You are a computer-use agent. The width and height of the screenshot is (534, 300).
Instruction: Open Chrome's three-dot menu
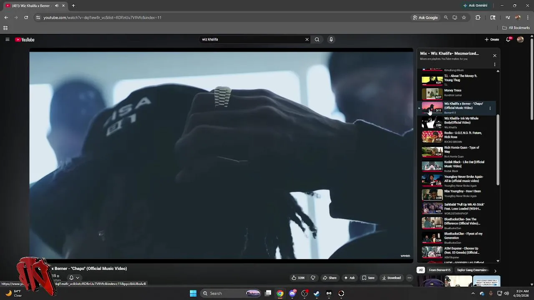point(528,17)
